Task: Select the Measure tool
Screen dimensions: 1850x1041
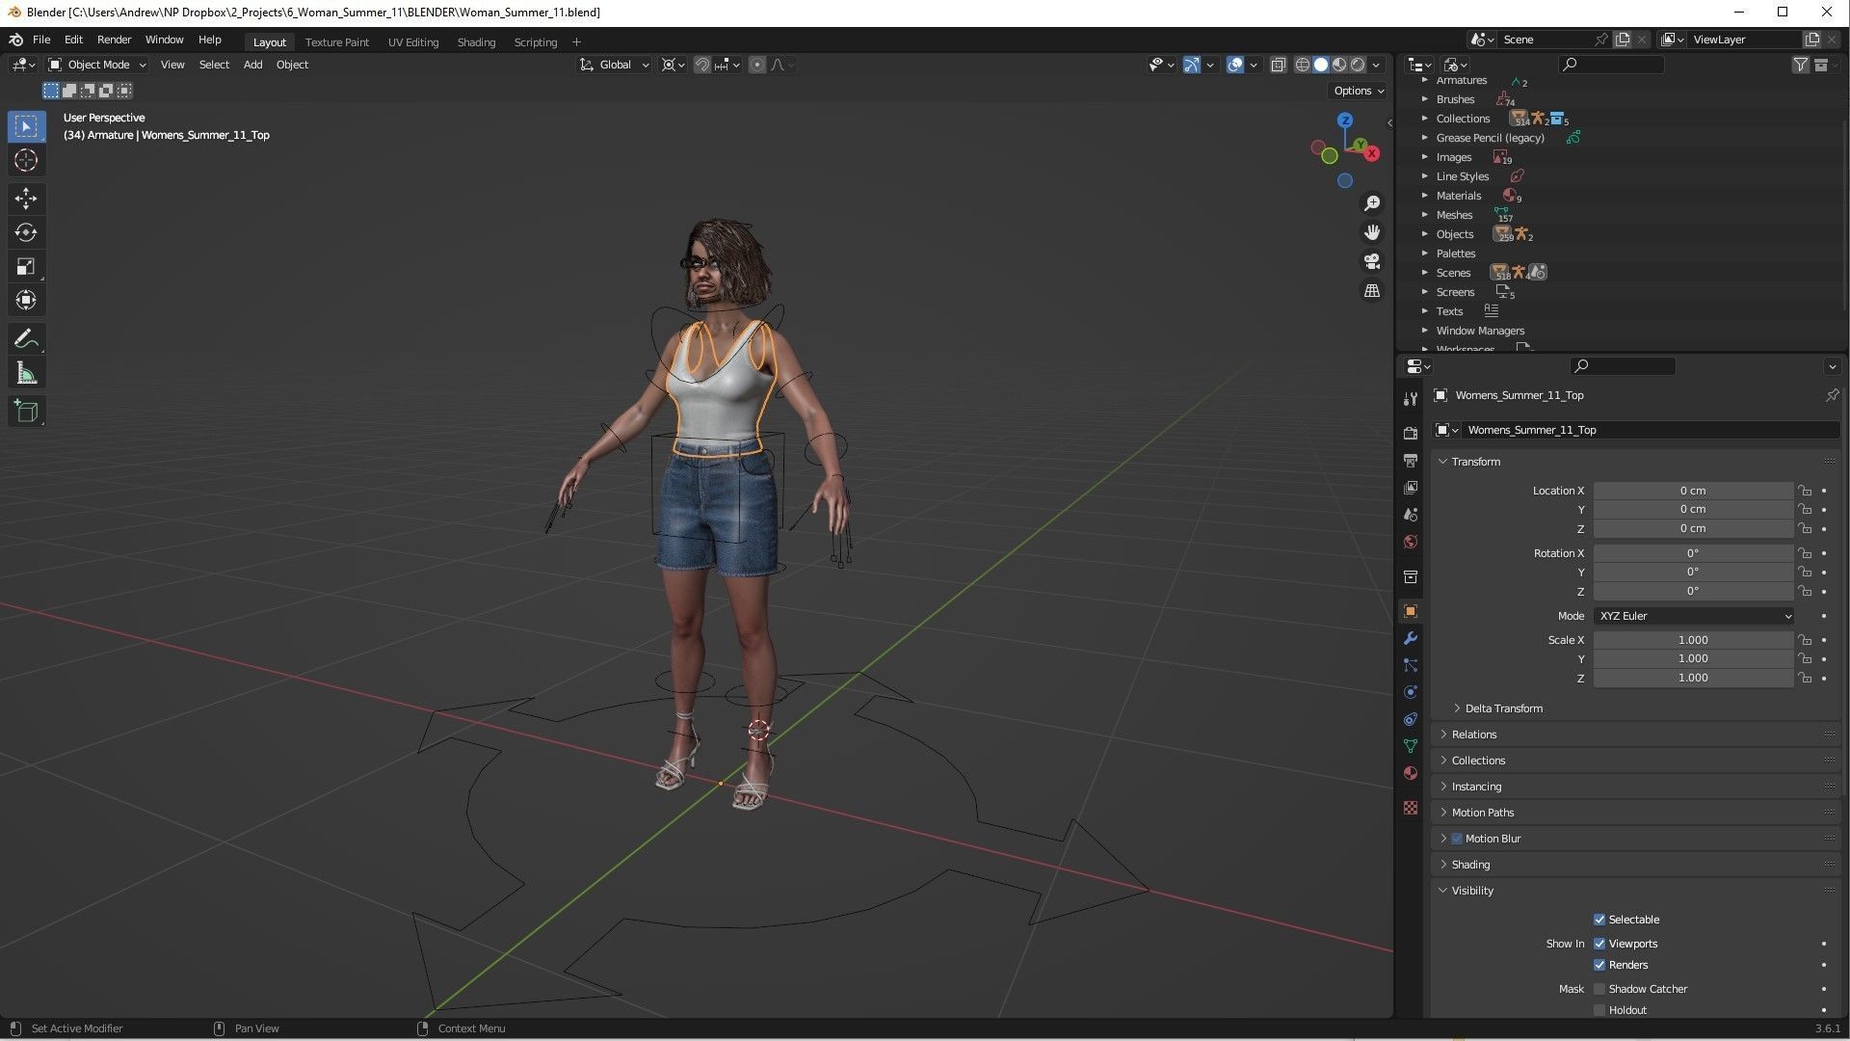Action: [x=26, y=373]
